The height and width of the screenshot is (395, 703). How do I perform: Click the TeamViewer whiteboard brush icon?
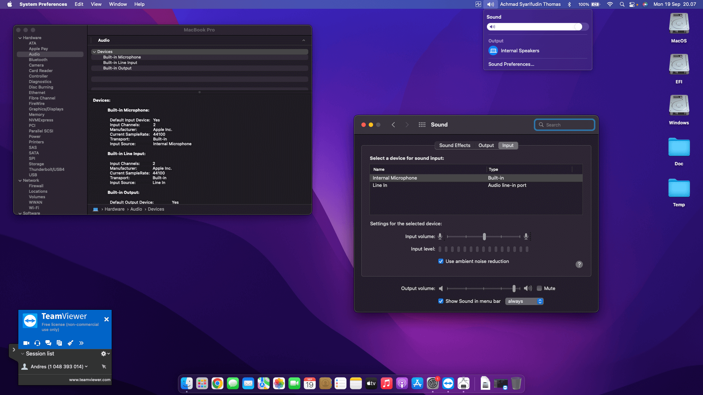click(70, 343)
